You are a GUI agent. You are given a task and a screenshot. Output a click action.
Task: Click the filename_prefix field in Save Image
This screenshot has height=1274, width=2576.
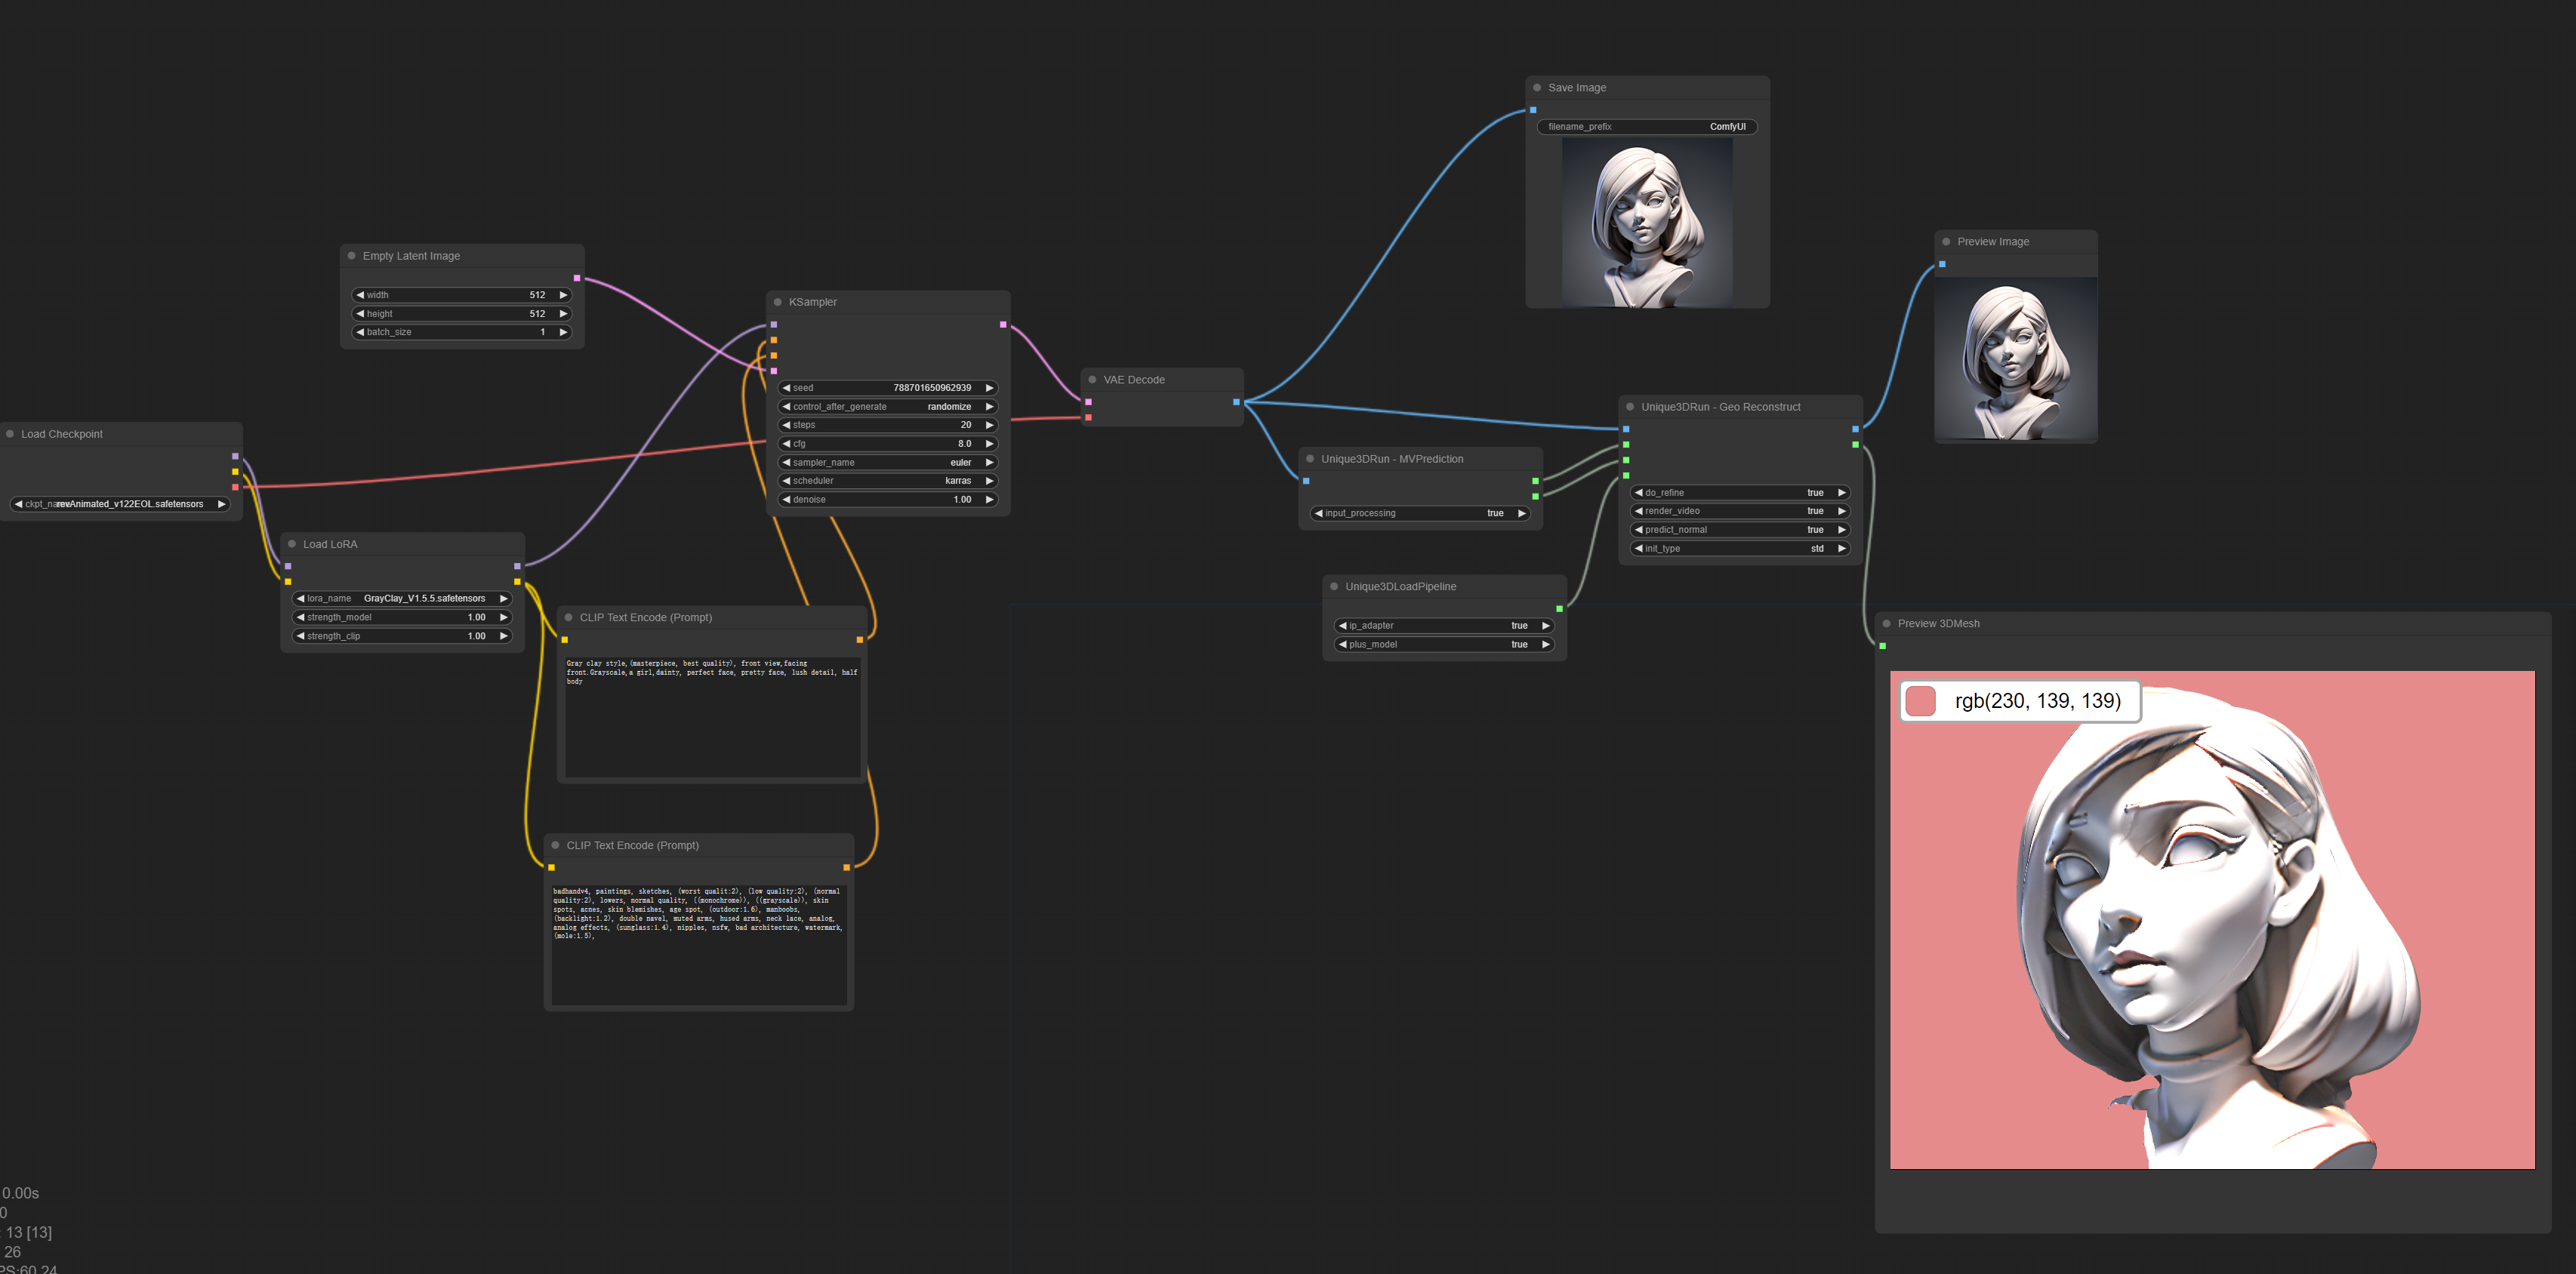click(x=1646, y=127)
